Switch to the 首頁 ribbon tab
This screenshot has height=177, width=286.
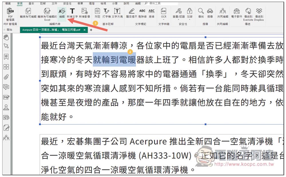20,3
